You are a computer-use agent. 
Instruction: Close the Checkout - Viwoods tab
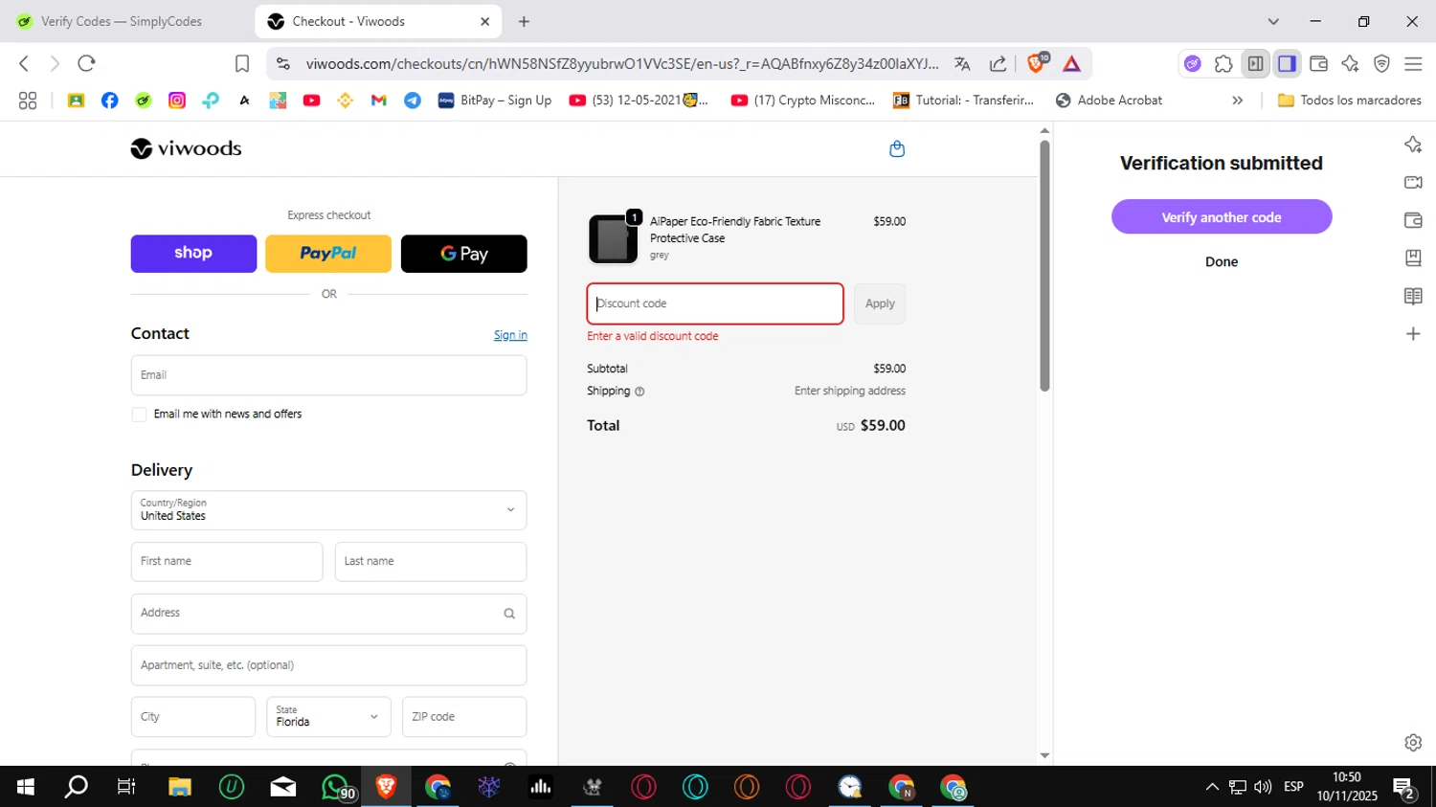[484, 21]
